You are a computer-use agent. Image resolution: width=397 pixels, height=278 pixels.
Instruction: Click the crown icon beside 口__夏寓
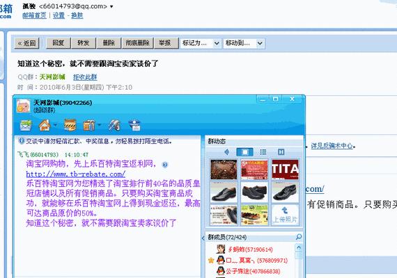[x=210, y=261]
